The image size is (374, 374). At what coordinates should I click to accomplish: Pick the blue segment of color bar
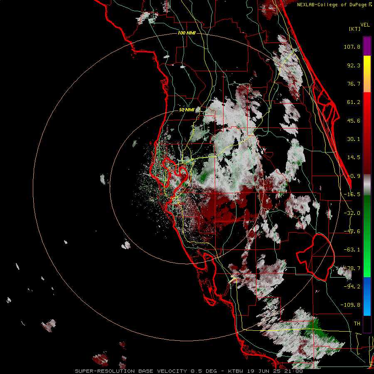[x=367, y=296]
